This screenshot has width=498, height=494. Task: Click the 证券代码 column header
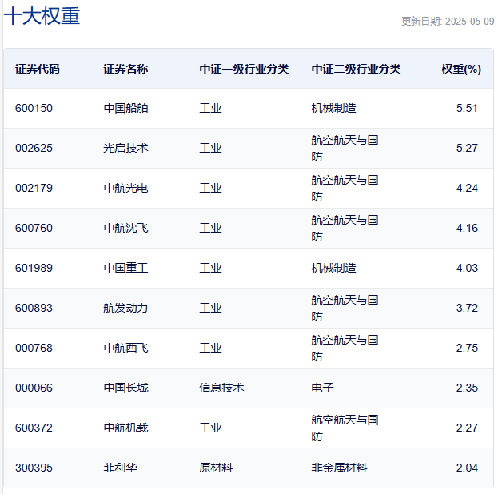pos(38,69)
